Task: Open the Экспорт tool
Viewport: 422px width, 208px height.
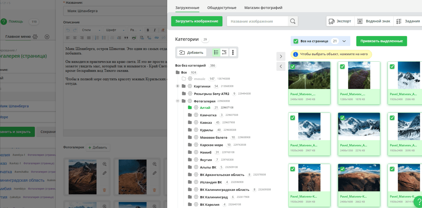Action: pyautogui.click(x=340, y=21)
